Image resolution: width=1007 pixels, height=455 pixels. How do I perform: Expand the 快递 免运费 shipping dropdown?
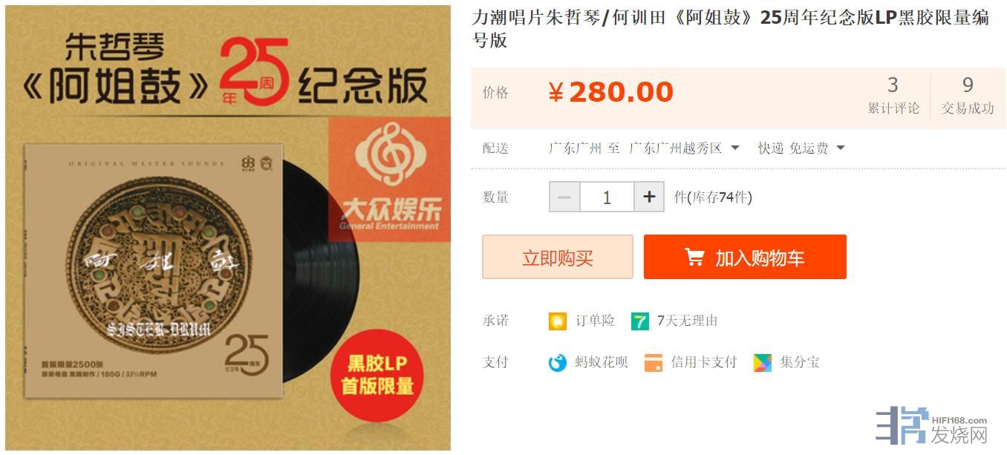pos(801,148)
